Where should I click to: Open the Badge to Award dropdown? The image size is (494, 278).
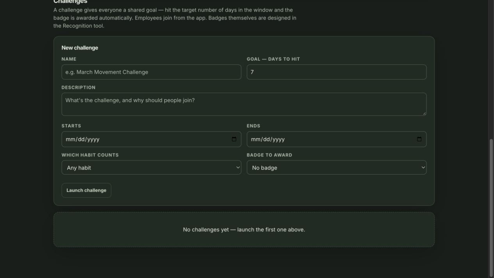[x=337, y=168]
